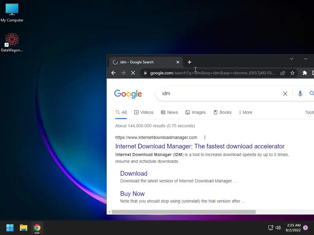Click the Chrome taskbar icon
314x235 pixels.
pyautogui.click(x=37, y=228)
